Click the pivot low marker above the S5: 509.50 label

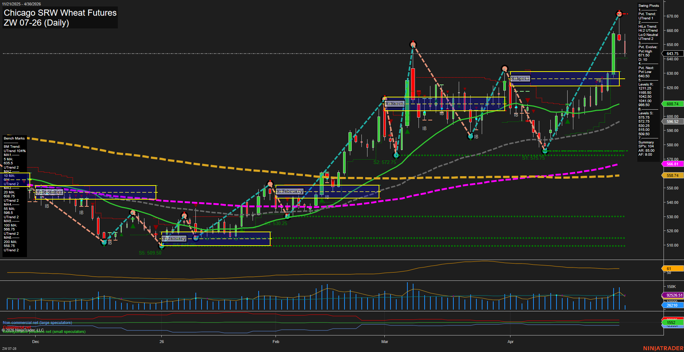coord(162,247)
